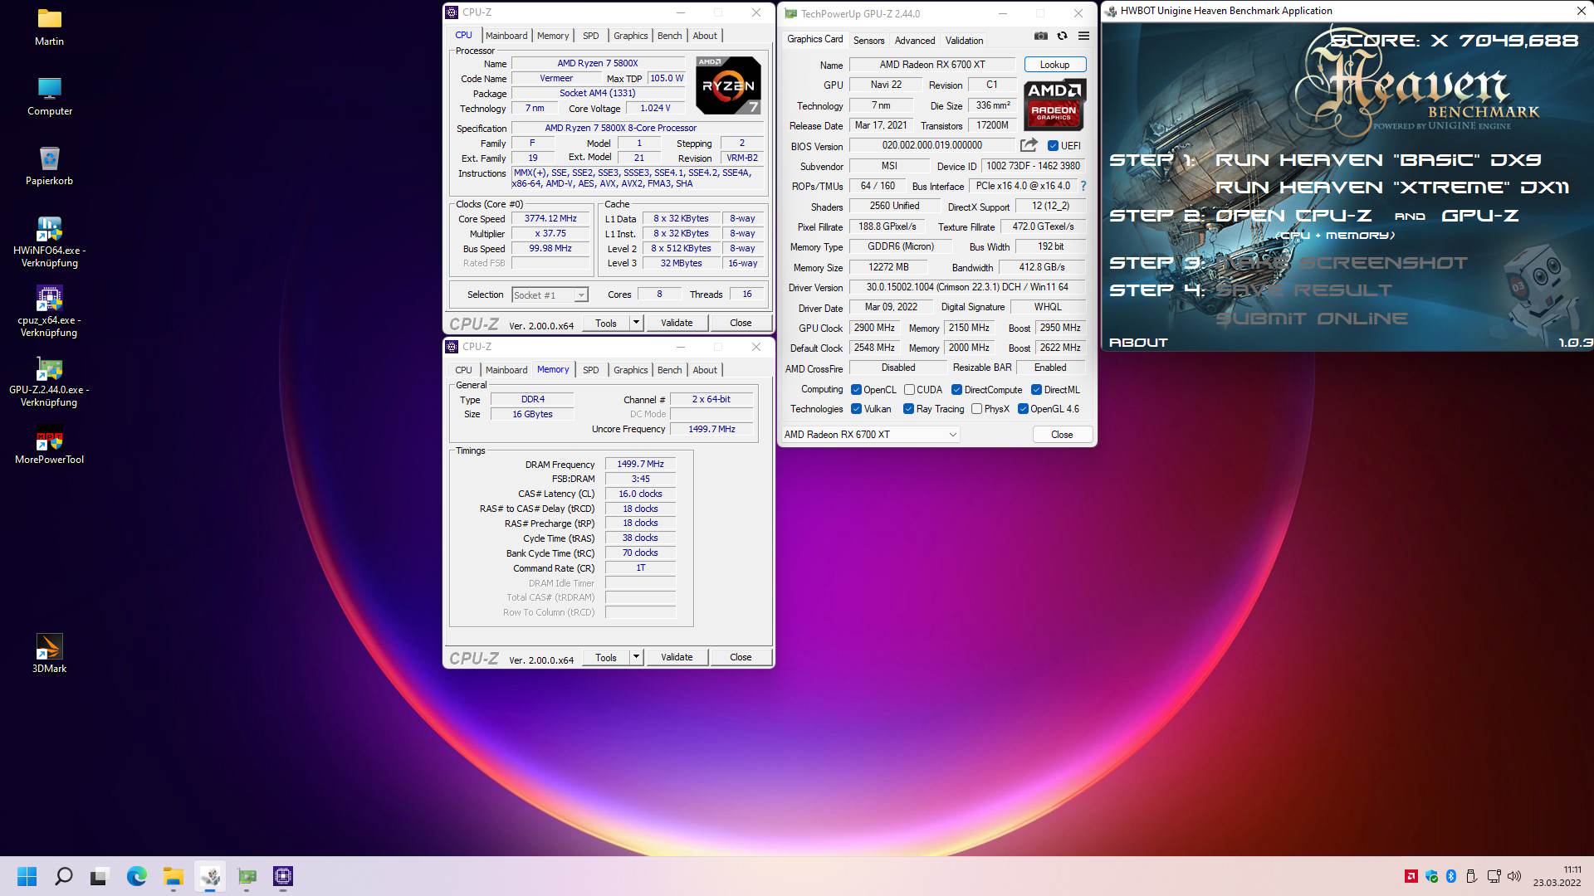Image resolution: width=1594 pixels, height=896 pixels.
Task: Toggle the CUDA checkbox
Action: pos(909,390)
